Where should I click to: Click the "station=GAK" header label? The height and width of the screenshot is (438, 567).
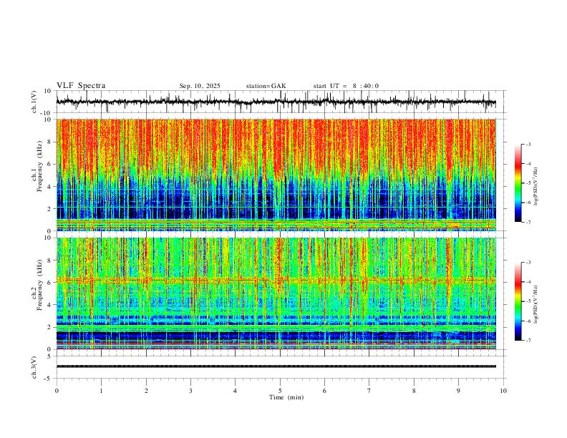pos(266,86)
